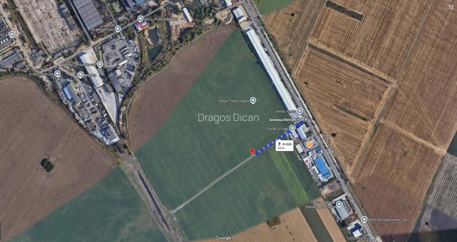Click the Cros Construct place marker
Viewport: 457px width, 242px height.
click(57, 74)
